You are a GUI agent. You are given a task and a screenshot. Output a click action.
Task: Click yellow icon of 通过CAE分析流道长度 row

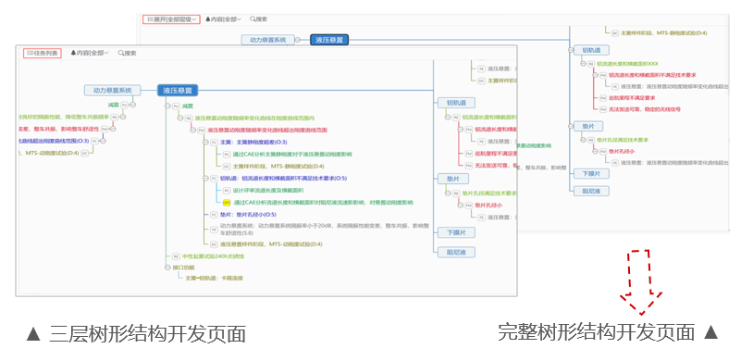tap(227, 203)
